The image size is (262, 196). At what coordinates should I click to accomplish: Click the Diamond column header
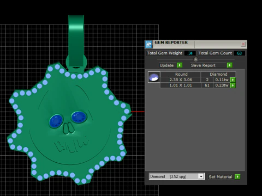[x=218, y=74]
